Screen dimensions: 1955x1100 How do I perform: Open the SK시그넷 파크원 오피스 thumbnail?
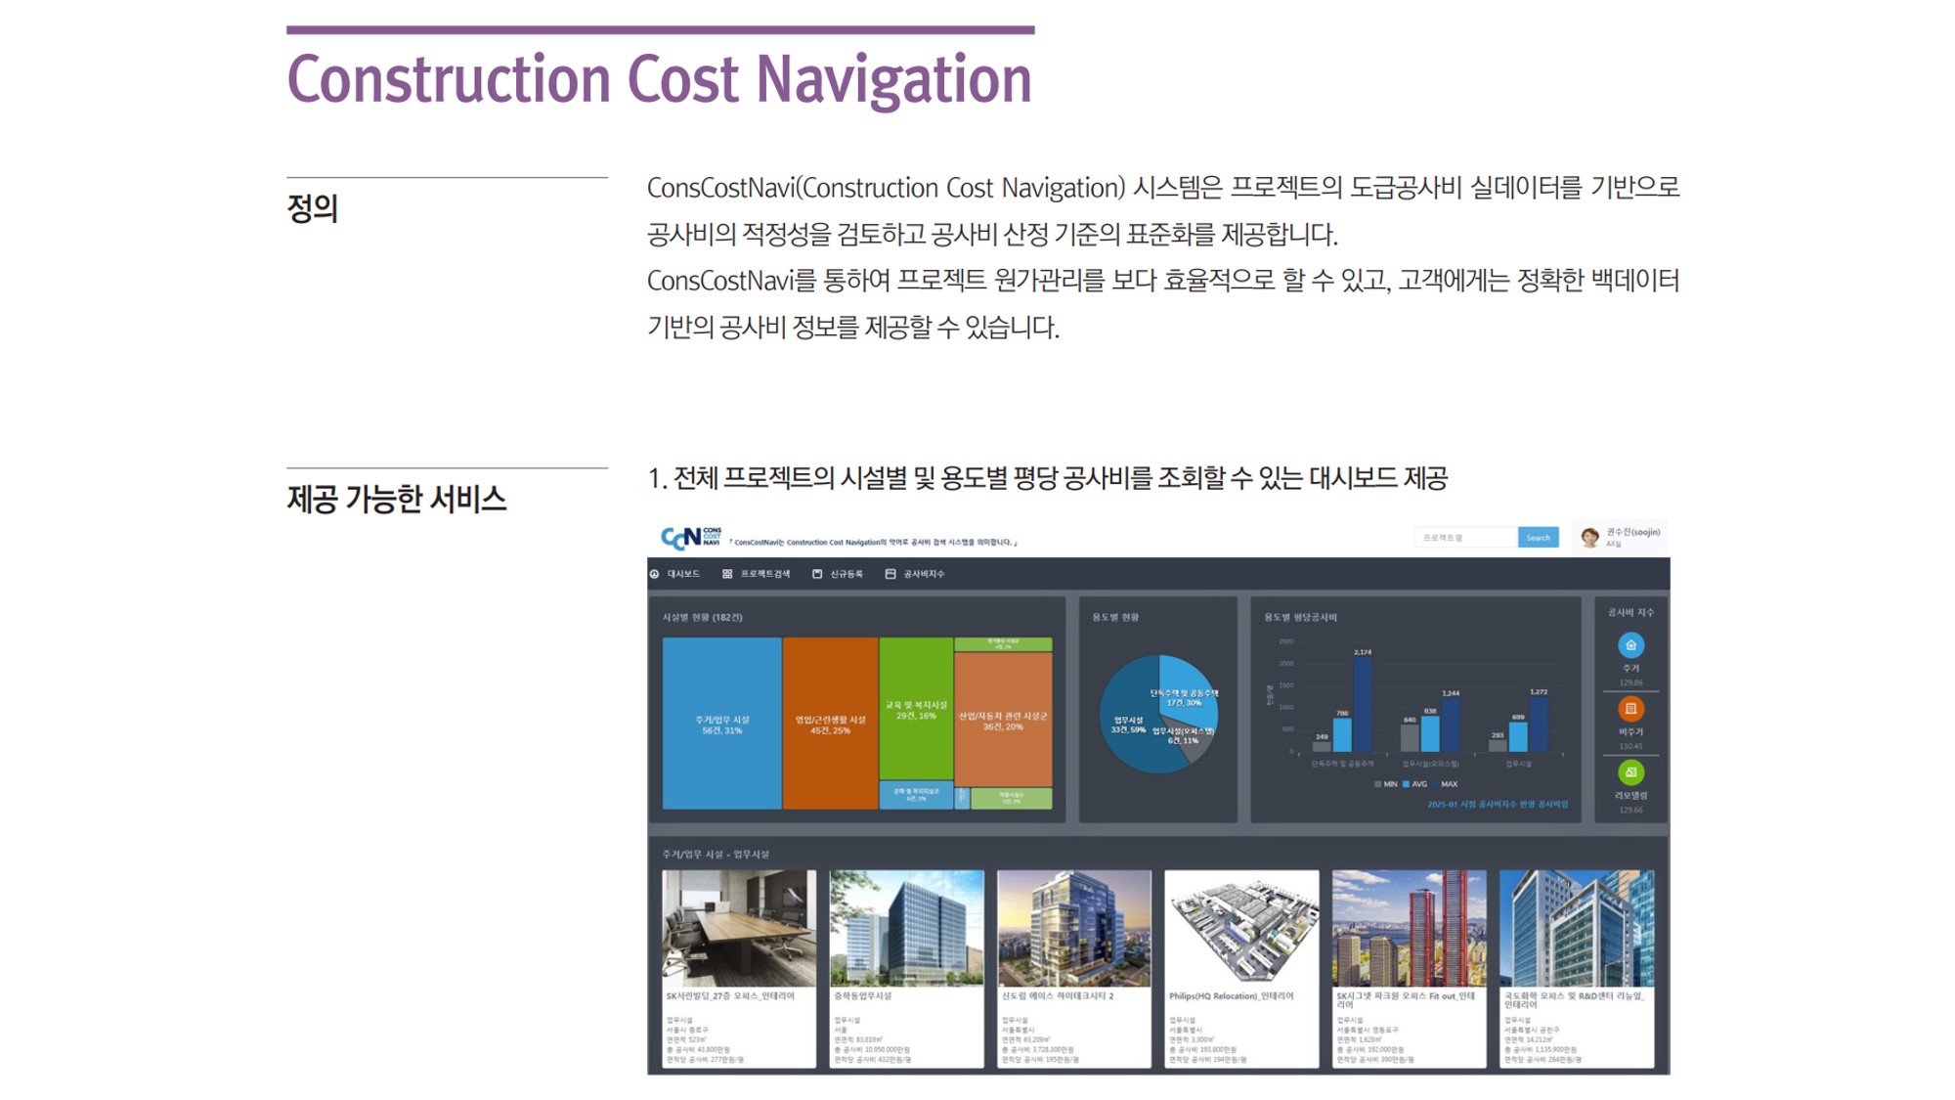[x=1410, y=928]
